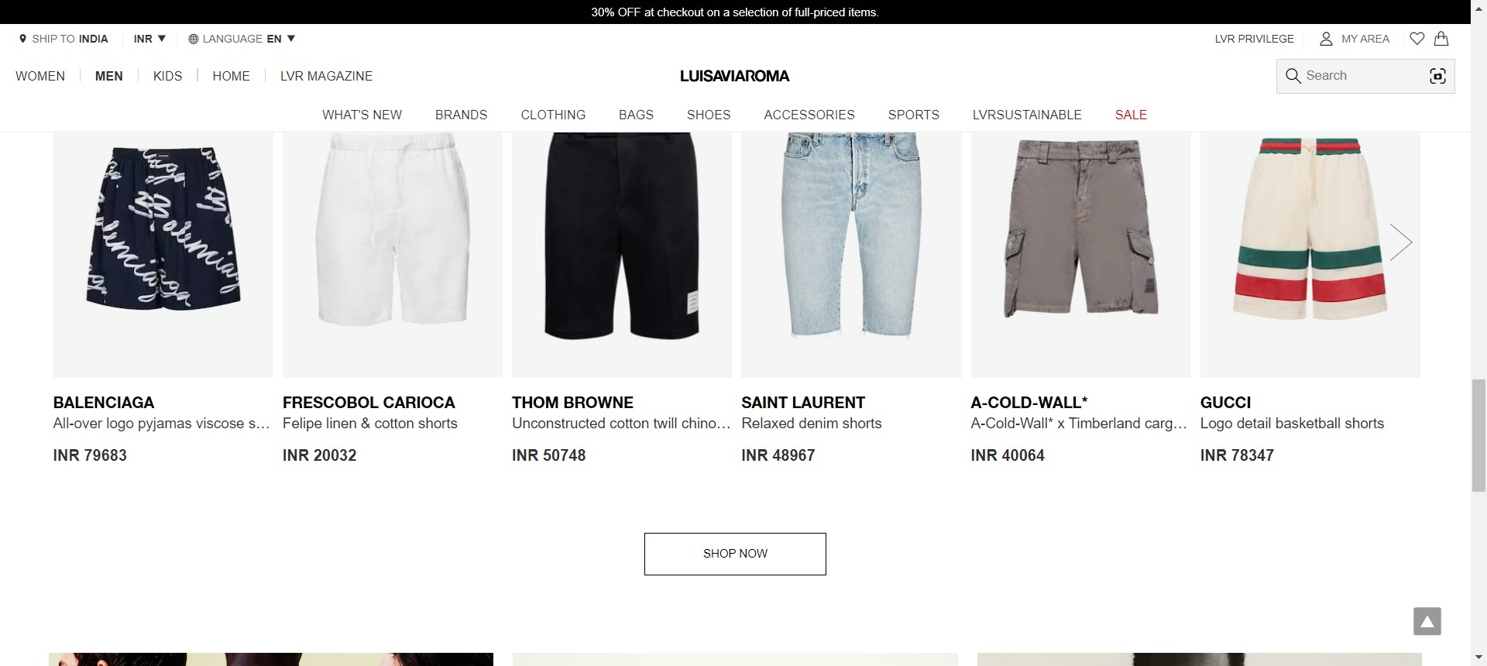Click the My Area user icon
The image size is (1487, 666).
(x=1326, y=39)
